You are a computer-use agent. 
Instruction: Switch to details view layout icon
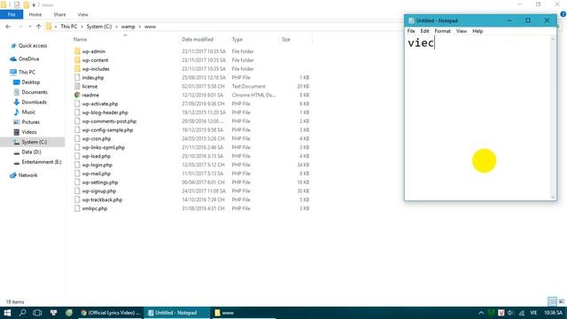[552, 301]
